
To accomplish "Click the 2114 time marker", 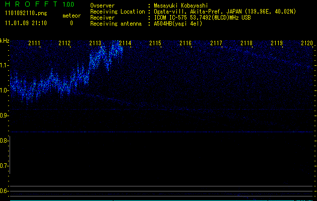I will 125,43.
